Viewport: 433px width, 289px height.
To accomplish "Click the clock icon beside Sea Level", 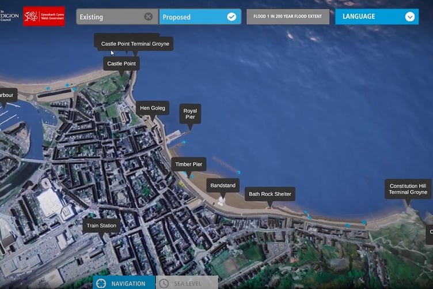I will 164,283.
